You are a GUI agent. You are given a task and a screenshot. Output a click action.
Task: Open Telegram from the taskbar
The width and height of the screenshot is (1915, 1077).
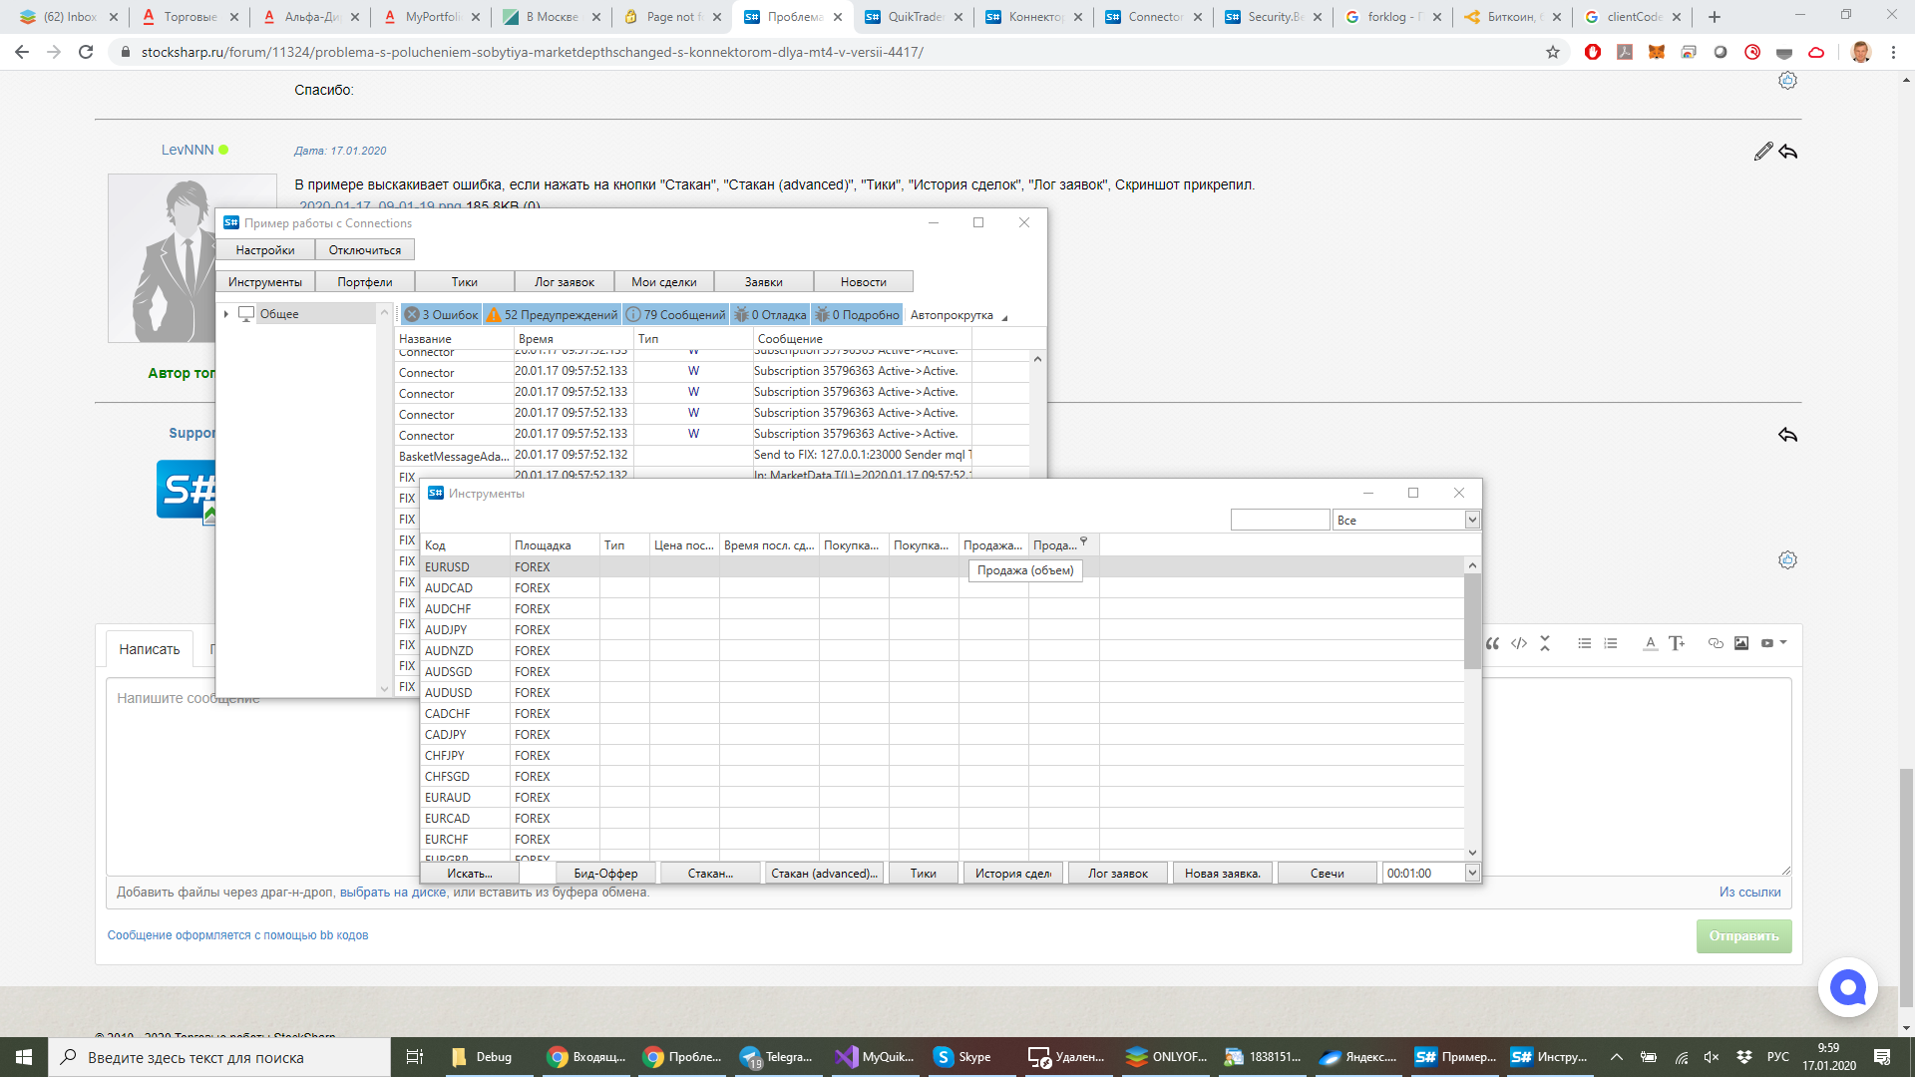click(x=776, y=1057)
